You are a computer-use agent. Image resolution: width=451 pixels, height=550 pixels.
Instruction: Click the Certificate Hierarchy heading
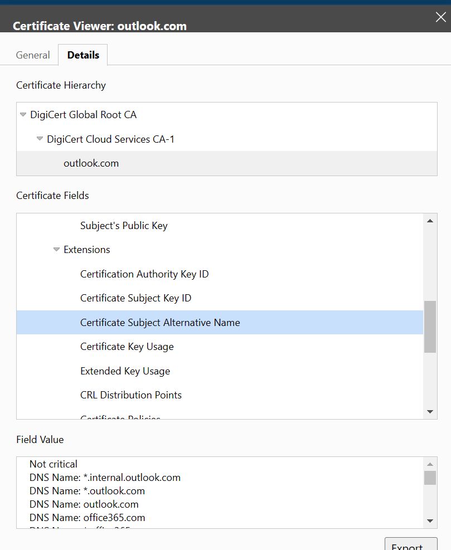click(x=61, y=85)
